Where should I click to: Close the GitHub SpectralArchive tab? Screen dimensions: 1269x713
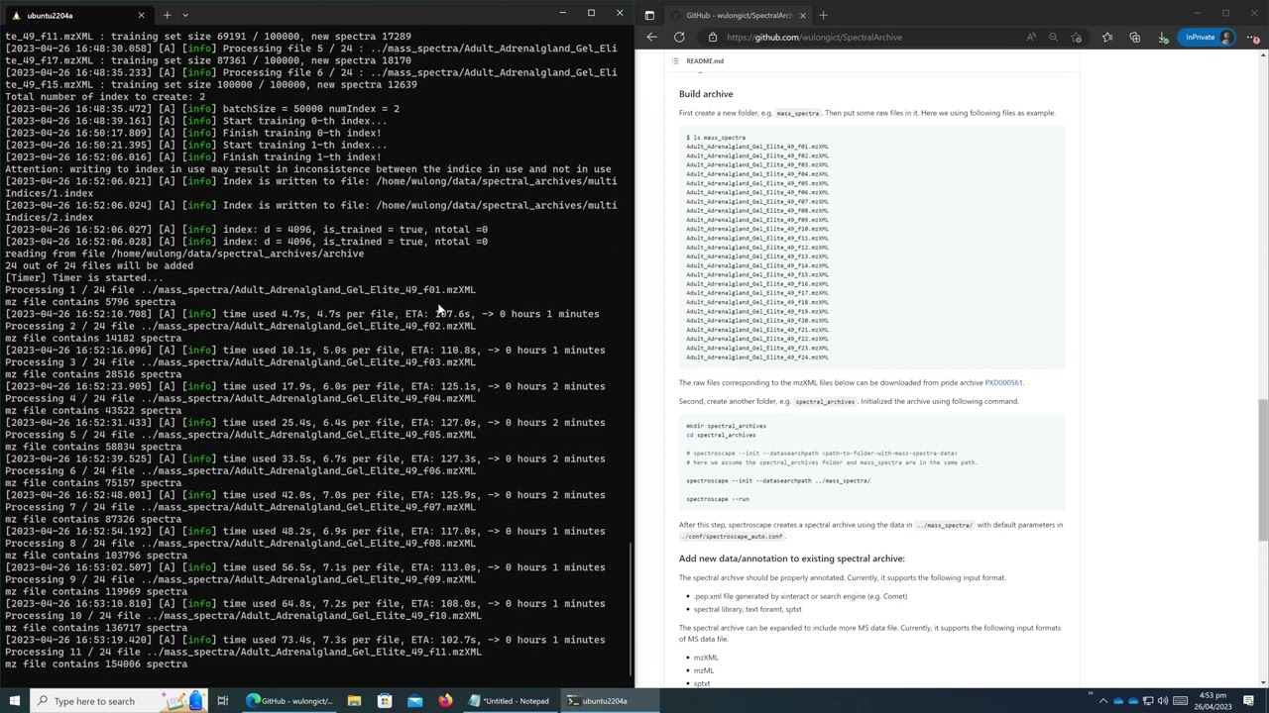point(802,15)
